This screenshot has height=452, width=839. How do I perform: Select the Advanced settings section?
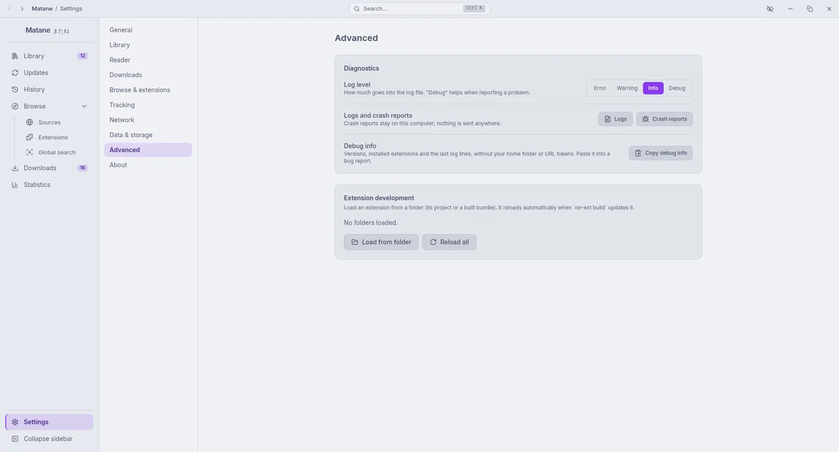click(x=148, y=150)
